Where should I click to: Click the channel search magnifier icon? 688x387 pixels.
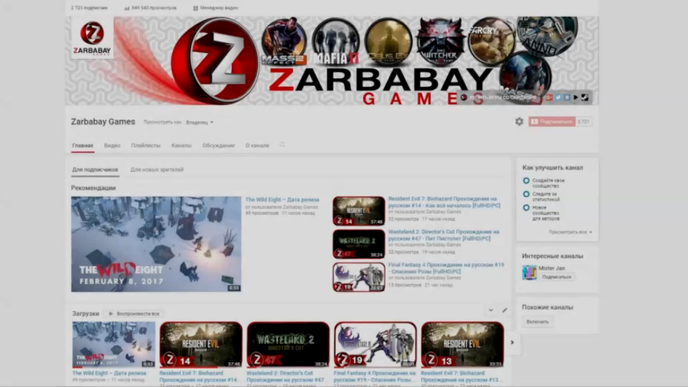coord(282,145)
